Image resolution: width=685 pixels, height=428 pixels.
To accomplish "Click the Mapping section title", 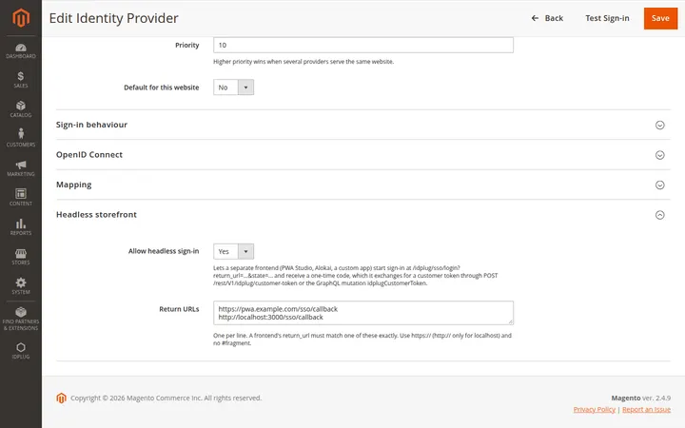I will click(x=74, y=185).
